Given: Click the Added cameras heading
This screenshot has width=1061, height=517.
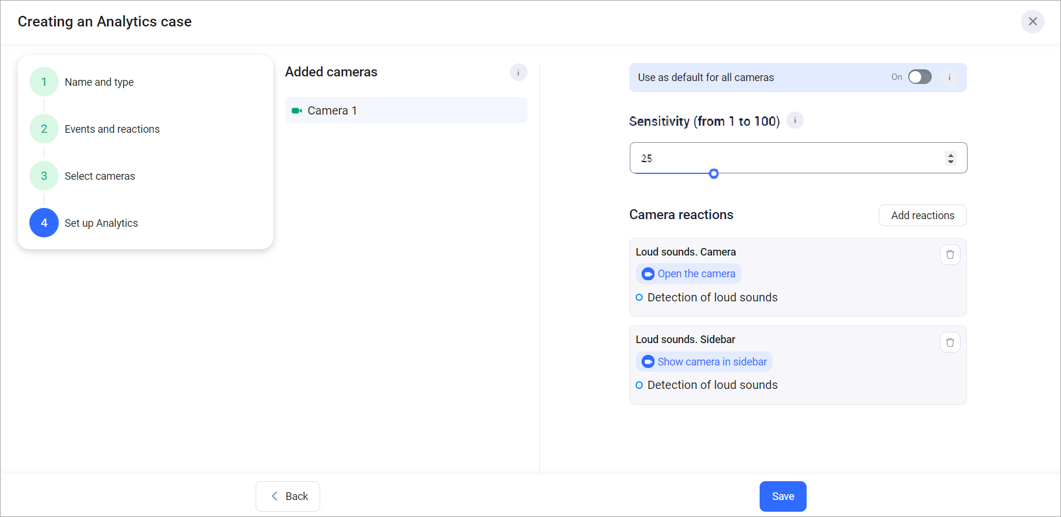Looking at the screenshot, I should (x=331, y=72).
